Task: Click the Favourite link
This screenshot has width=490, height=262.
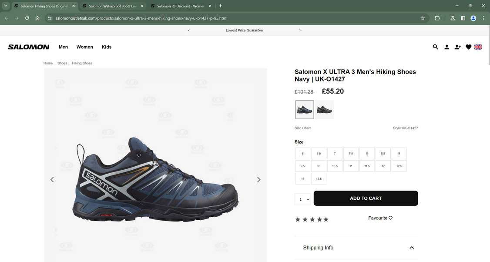Action: pos(380,218)
